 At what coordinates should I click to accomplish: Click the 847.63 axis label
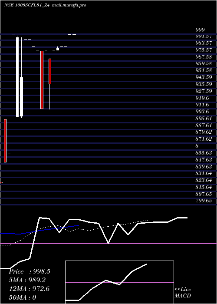pos(204,159)
